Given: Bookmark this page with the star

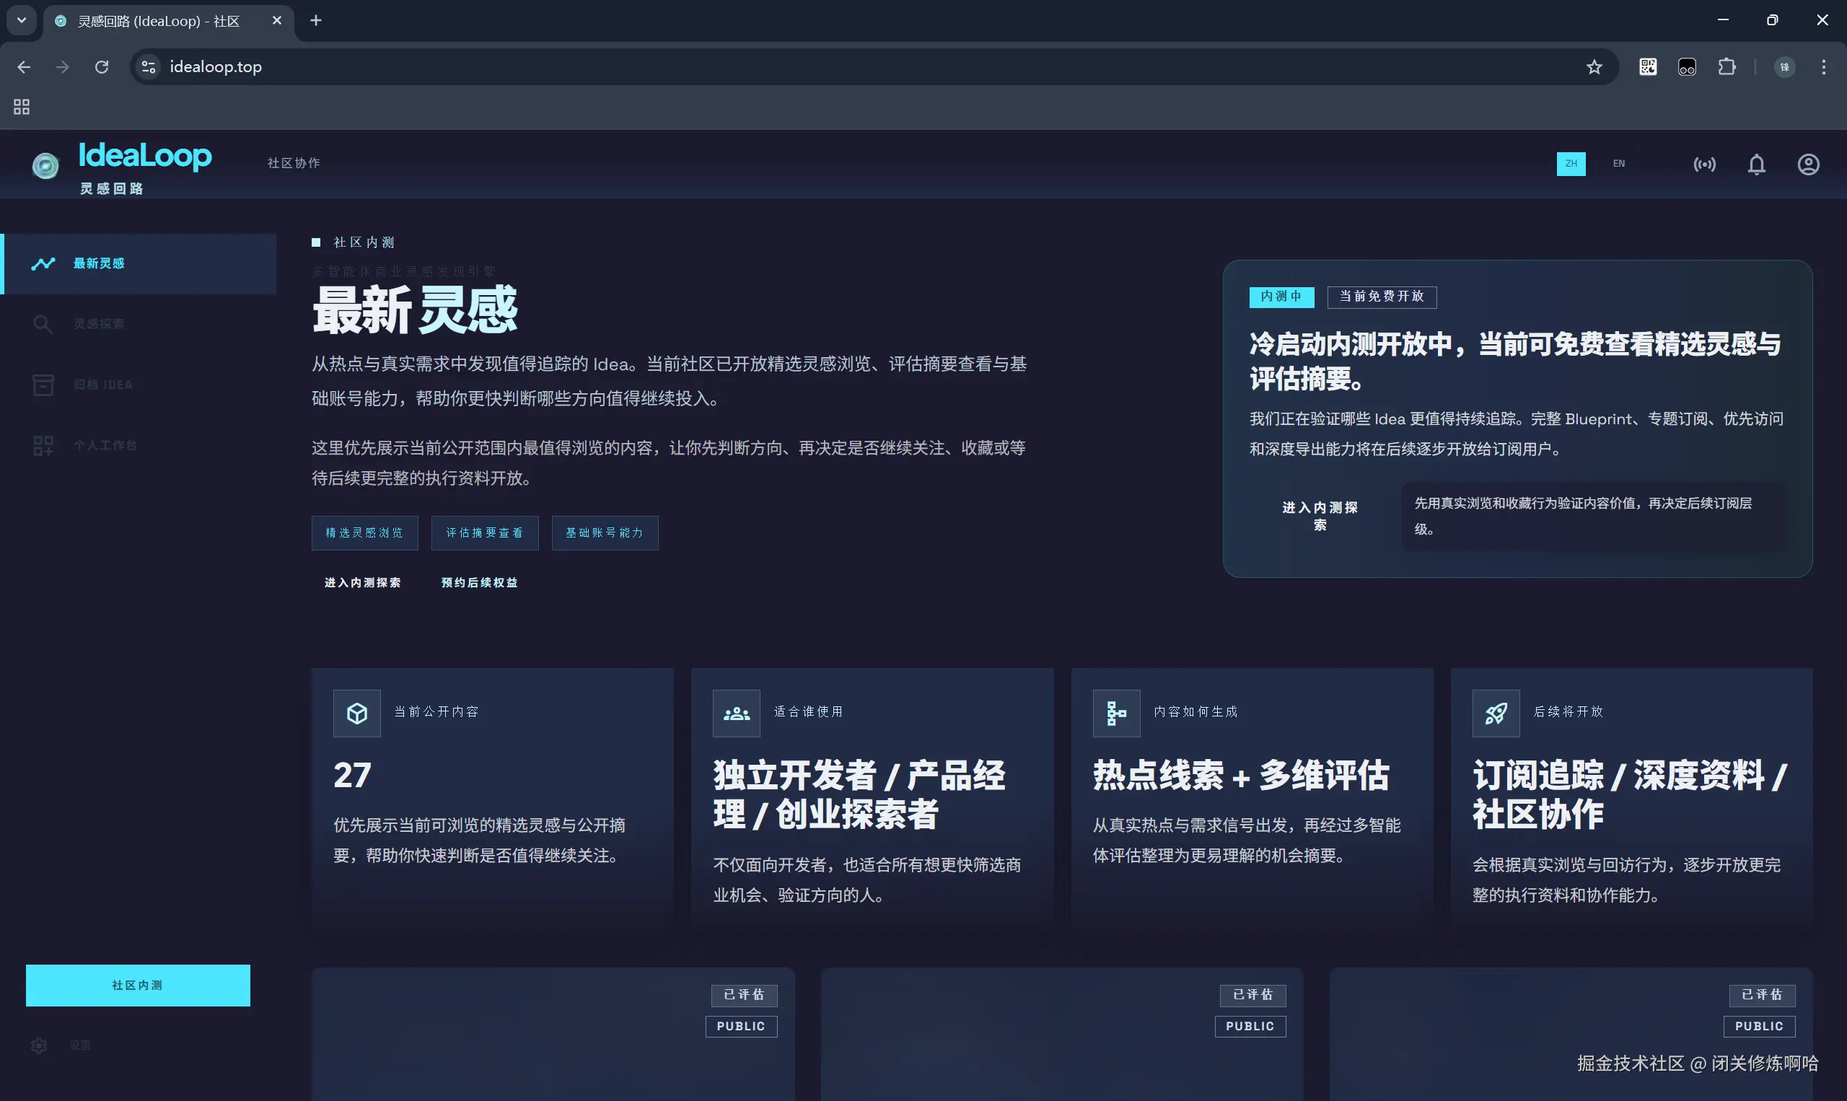Looking at the screenshot, I should tap(1594, 67).
